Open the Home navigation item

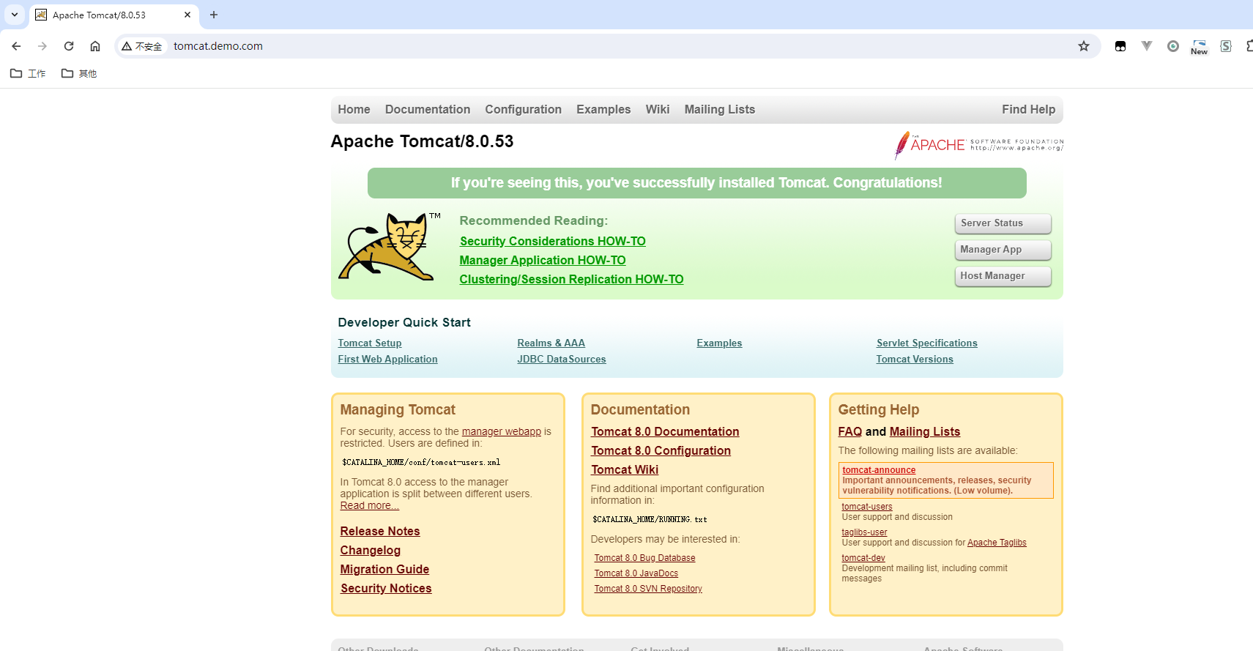tap(354, 109)
